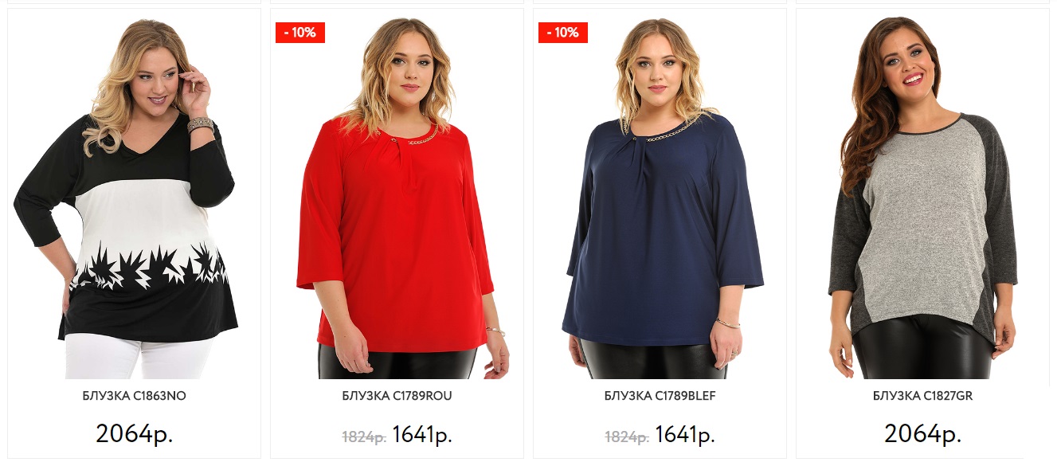Image resolution: width=1057 pixels, height=466 pixels.
Task: Open the red blouse C1789ROU photo
Action: pos(397,198)
